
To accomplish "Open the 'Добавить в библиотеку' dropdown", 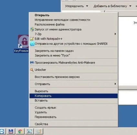I will pyautogui.click(x=112, y=6).
